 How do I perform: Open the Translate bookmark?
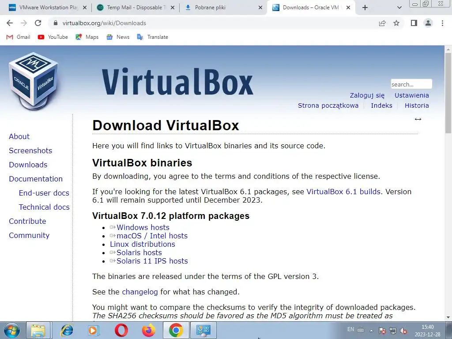tap(152, 37)
